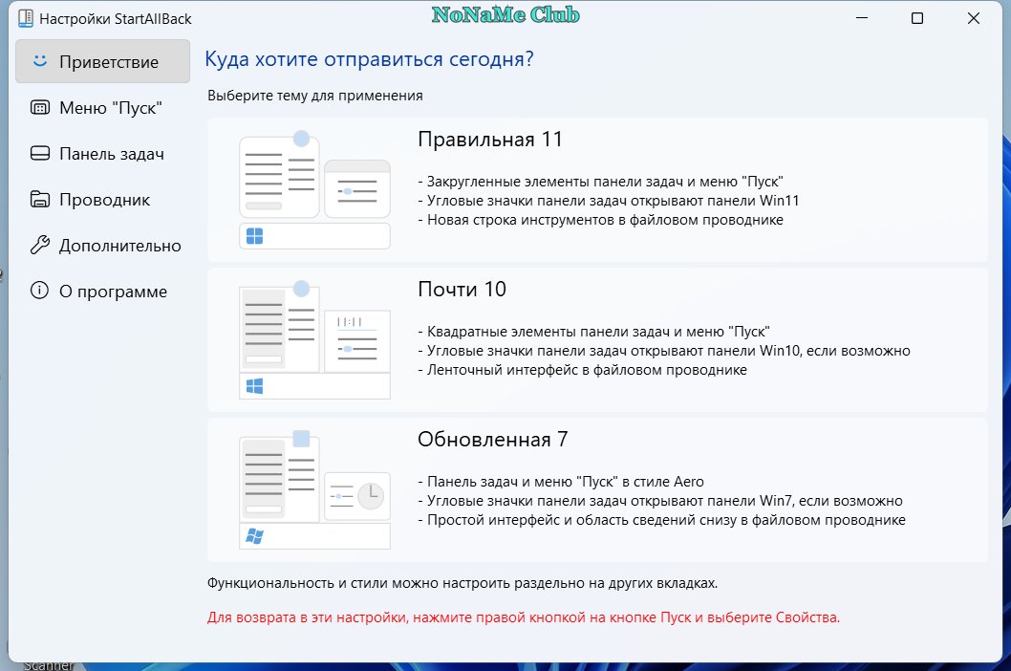Click the wrench icon beside Дополнительно
The image size is (1011, 671).
(40, 245)
